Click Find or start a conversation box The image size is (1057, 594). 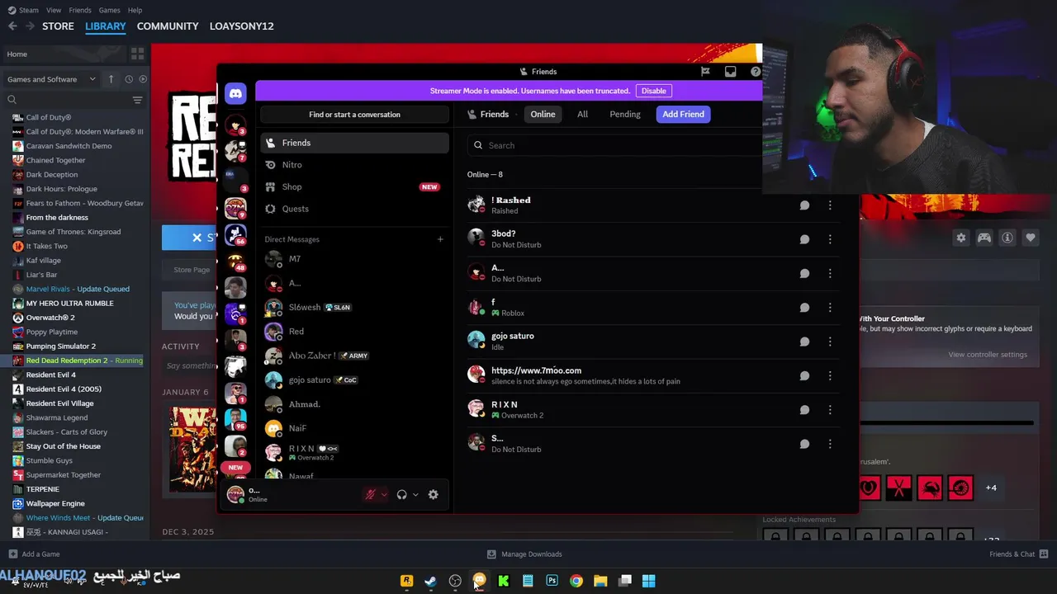pos(354,115)
